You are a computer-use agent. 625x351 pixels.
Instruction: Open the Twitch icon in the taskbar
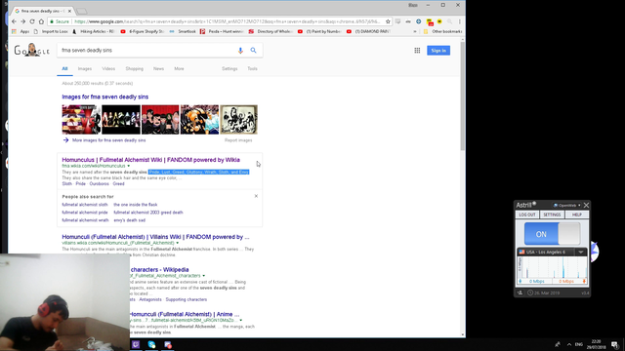pos(136,344)
